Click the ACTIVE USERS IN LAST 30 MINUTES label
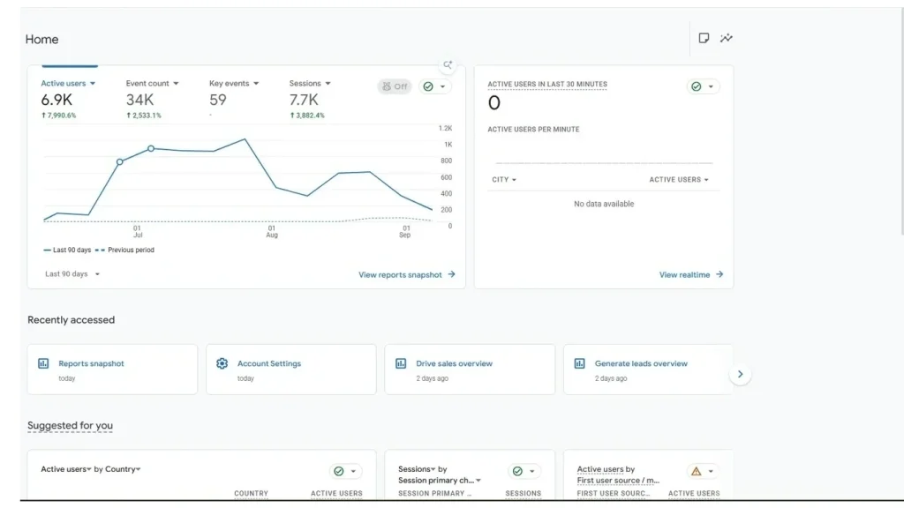The image size is (904, 508). coord(547,84)
